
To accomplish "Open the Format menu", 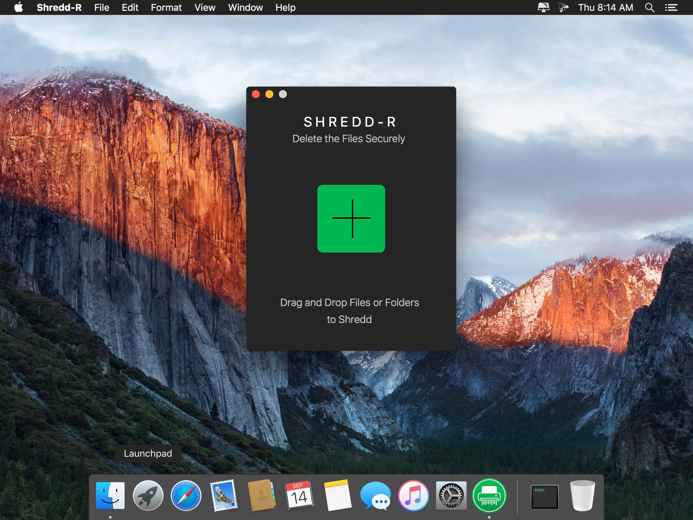I will pos(166,7).
